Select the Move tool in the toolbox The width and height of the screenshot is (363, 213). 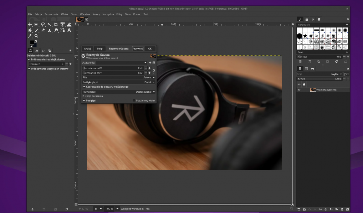coord(30,24)
